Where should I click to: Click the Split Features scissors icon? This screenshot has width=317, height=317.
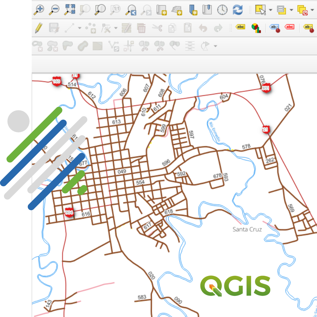pyautogui.click(x=144, y=46)
